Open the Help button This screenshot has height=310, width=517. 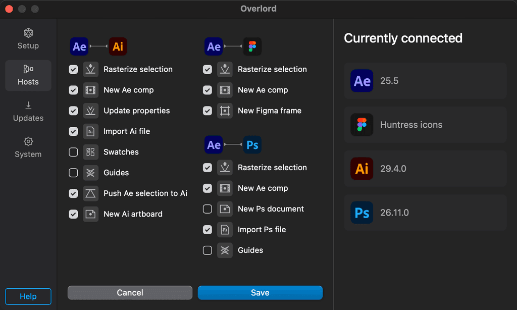pos(28,296)
